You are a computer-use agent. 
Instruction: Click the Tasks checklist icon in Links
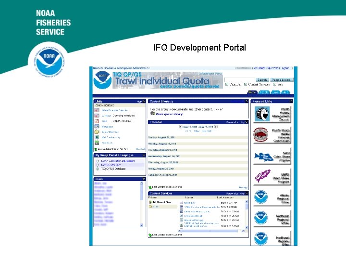click(x=97, y=121)
